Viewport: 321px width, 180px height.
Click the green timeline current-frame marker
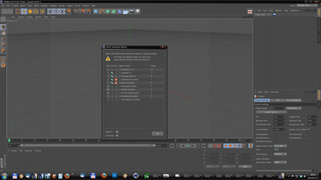tap(9, 140)
